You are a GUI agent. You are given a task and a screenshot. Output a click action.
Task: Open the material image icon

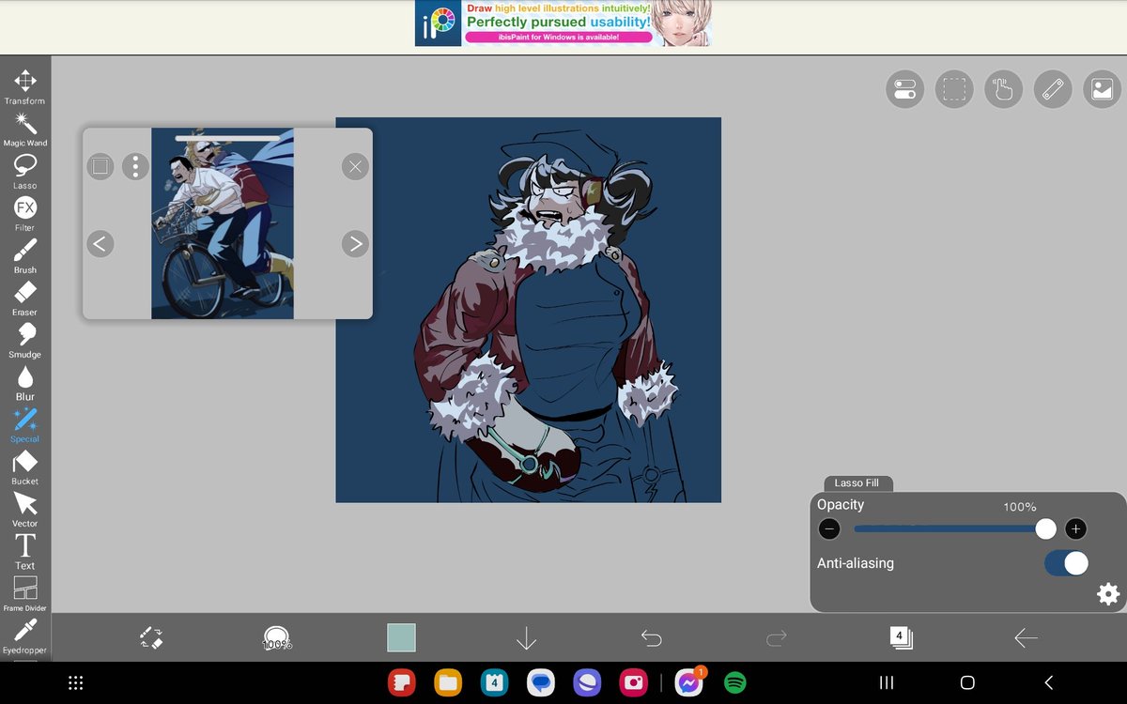pyautogui.click(x=1102, y=89)
